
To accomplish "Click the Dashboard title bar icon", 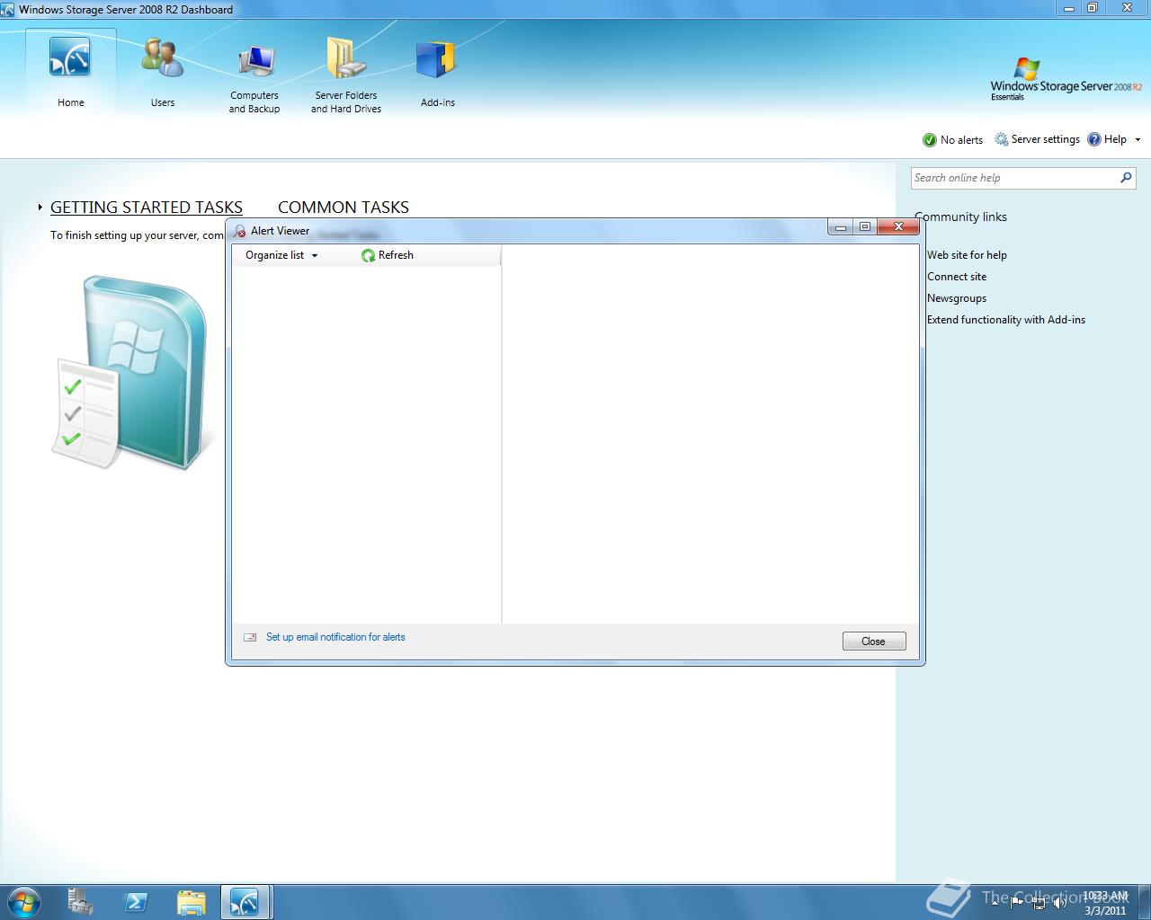I will pos(8,10).
